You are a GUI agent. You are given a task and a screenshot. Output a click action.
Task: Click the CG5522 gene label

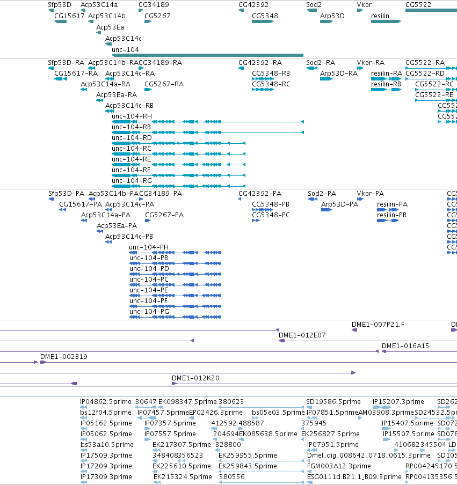(418, 5)
